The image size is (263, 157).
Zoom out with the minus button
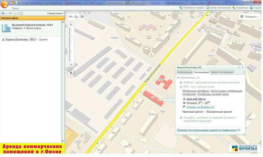click(x=71, y=64)
